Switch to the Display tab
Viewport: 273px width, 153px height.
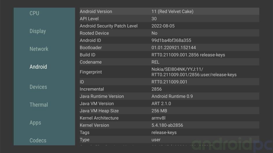pos(38,31)
